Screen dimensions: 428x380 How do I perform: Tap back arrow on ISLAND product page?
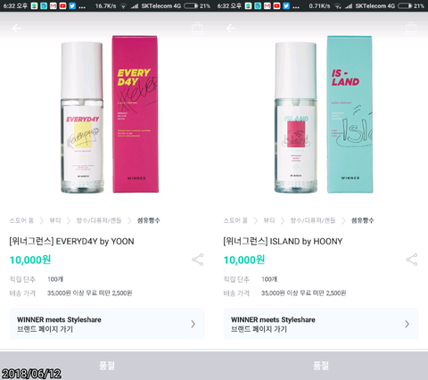pyautogui.click(x=231, y=29)
